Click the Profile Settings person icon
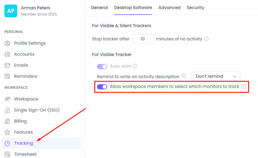258x158 pixels. [7, 43]
